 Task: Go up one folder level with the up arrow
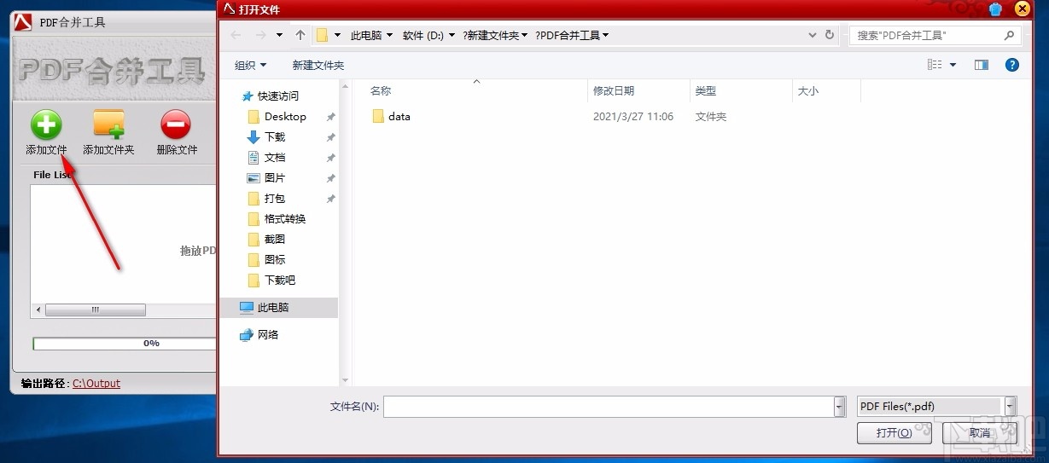(300, 35)
